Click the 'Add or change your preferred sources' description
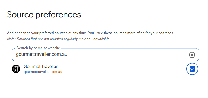This screenshot has width=208, height=98. coord(90,33)
